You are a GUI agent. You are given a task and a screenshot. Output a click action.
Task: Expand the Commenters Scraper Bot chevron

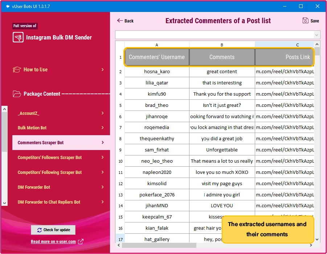coord(103,142)
